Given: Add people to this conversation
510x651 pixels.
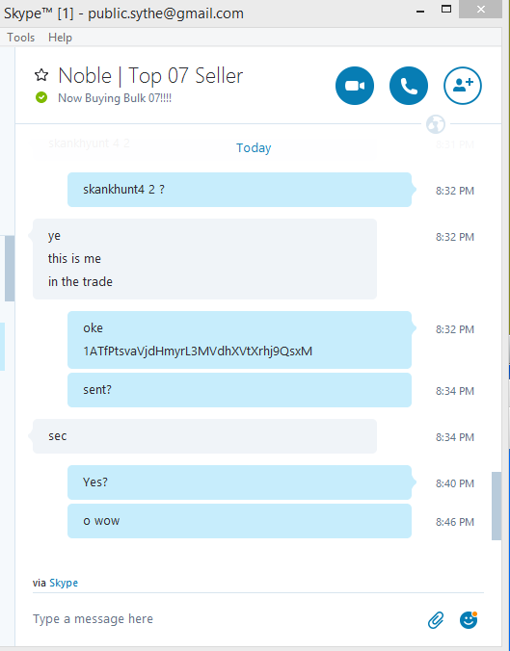Looking at the screenshot, I should pyautogui.click(x=463, y=86).
